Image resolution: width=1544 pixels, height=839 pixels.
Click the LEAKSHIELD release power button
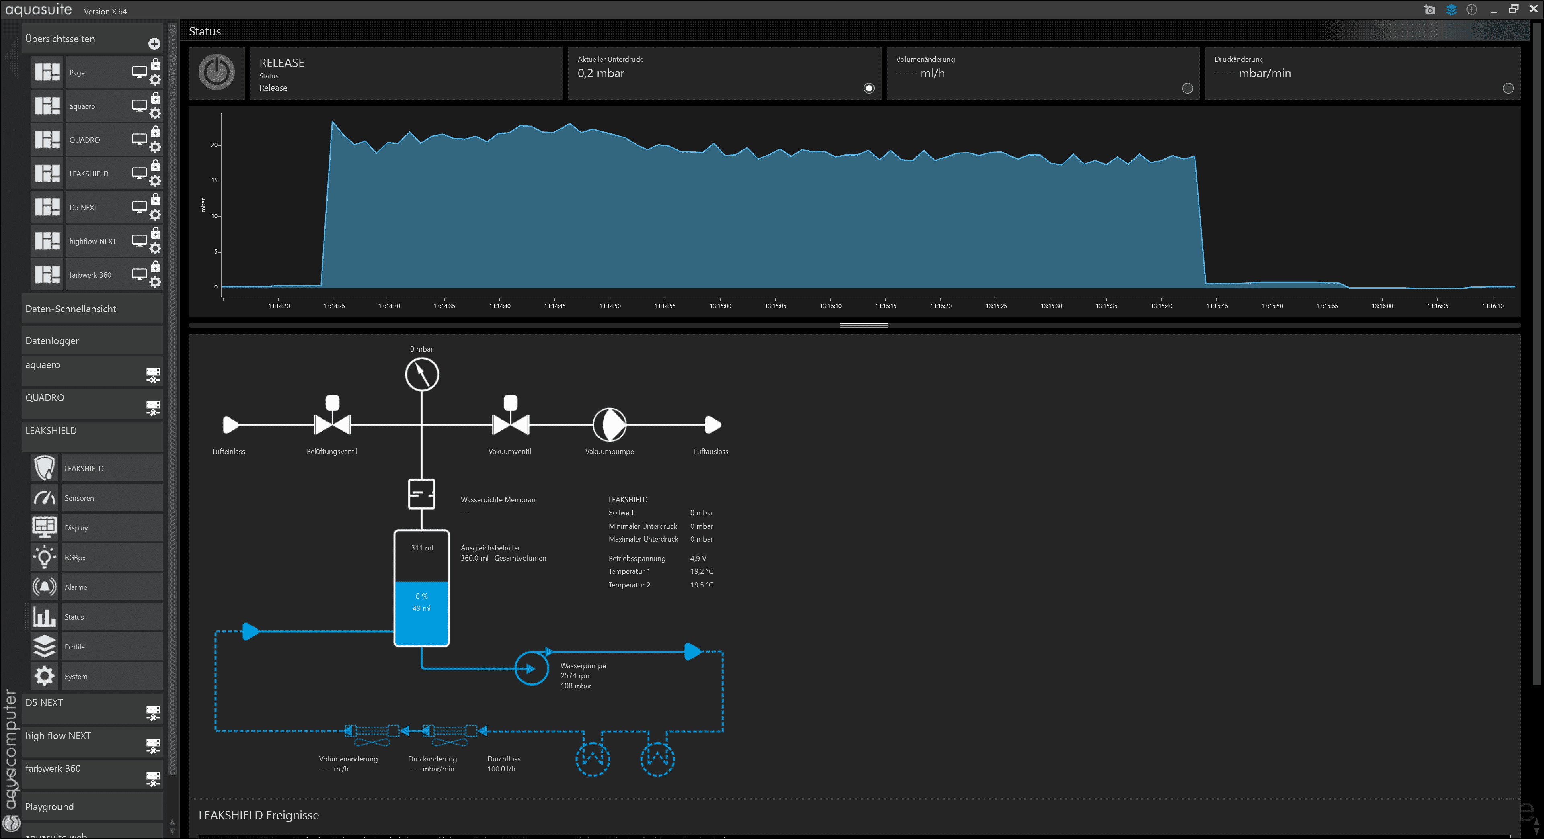tap(216, 73)
